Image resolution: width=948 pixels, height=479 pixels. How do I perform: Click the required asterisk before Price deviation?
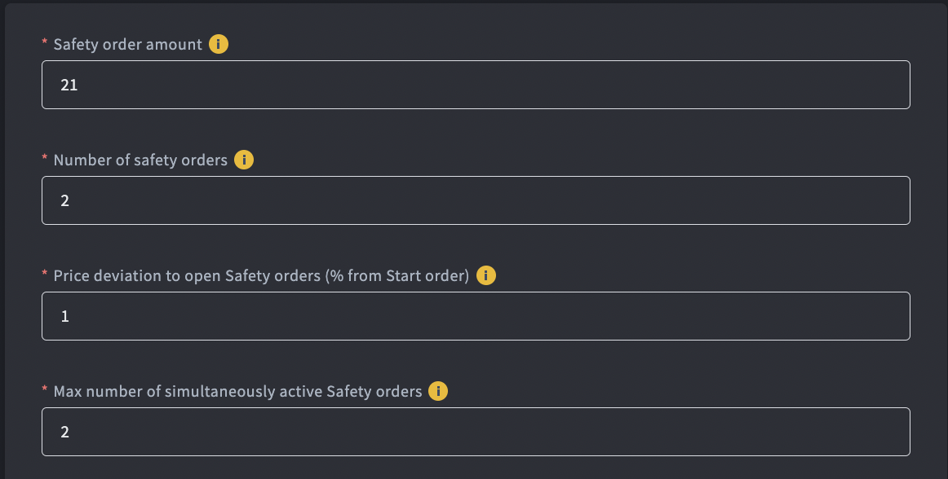[45, 274]
